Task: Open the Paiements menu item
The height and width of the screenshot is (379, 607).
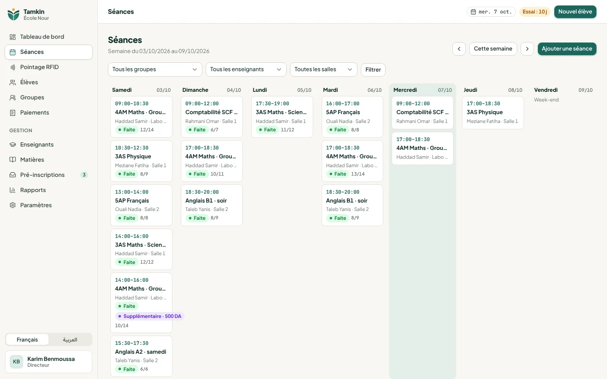Action: 49,113
